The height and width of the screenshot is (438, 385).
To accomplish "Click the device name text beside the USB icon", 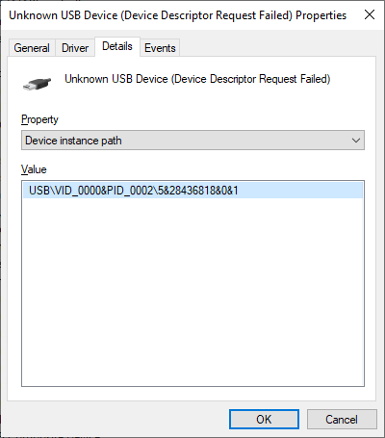I will (x=197, y=79).
